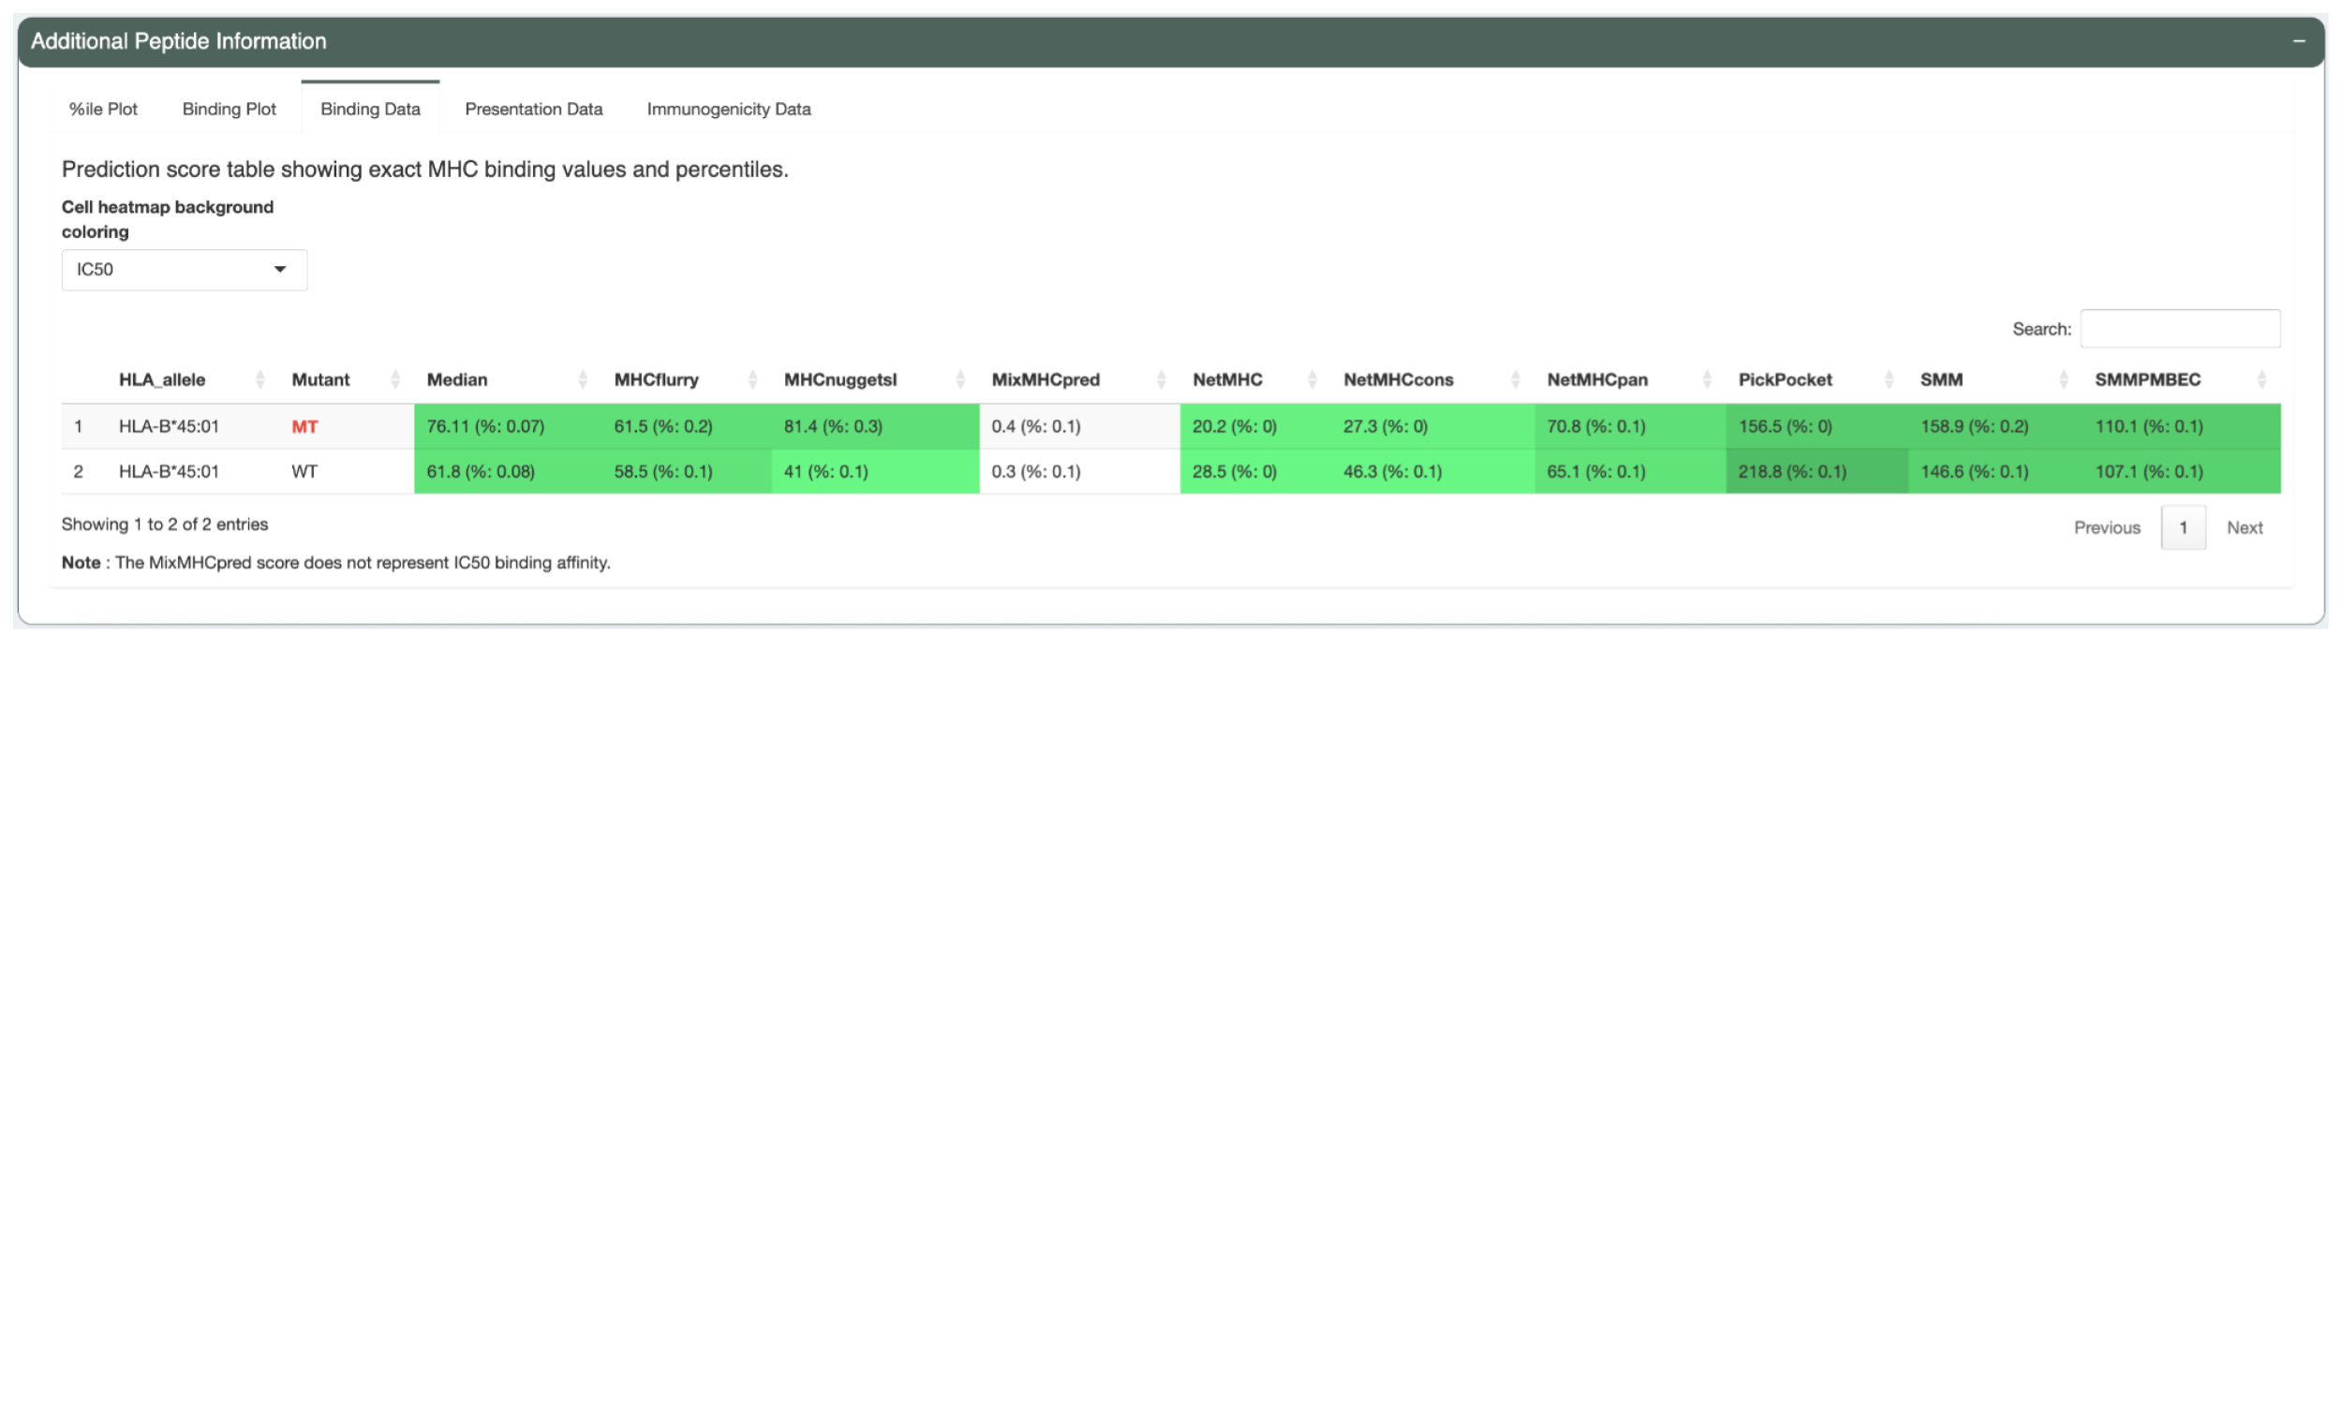Click MHCflurry cell 58.5 (%: 0.1)

[687, 471]
